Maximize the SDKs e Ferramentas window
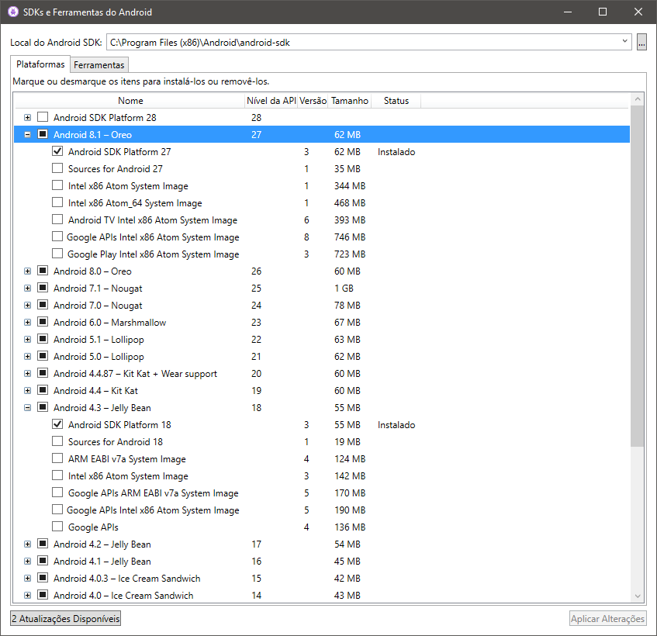The width and height of the screenshot is (657, 636). point(603,12)
